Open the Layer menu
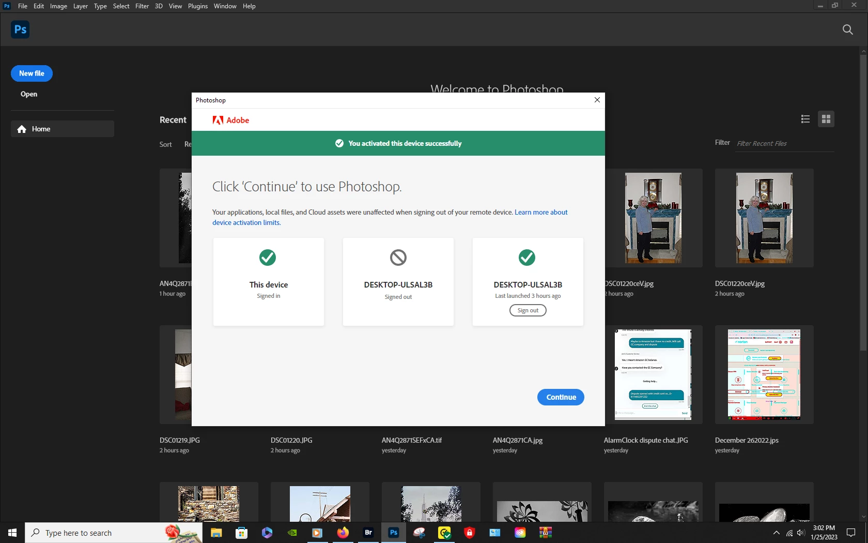 point(80,6)
